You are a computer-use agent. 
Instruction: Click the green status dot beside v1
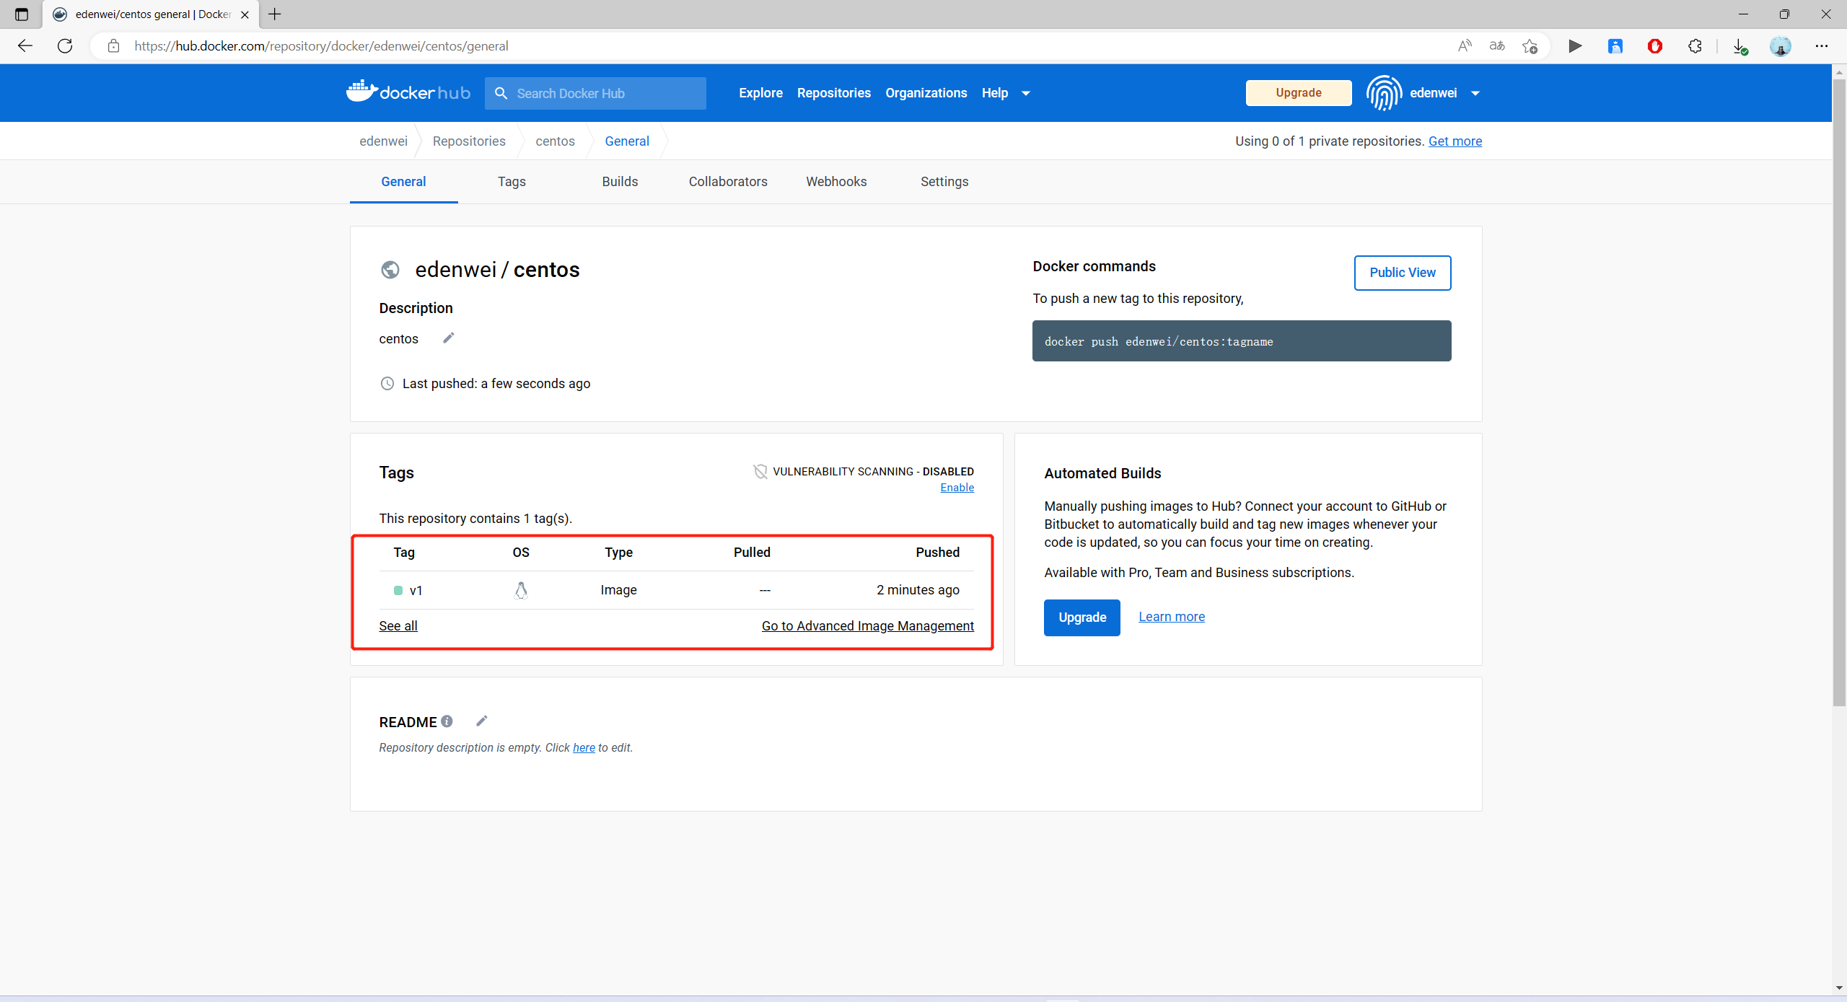click(398, 591)
